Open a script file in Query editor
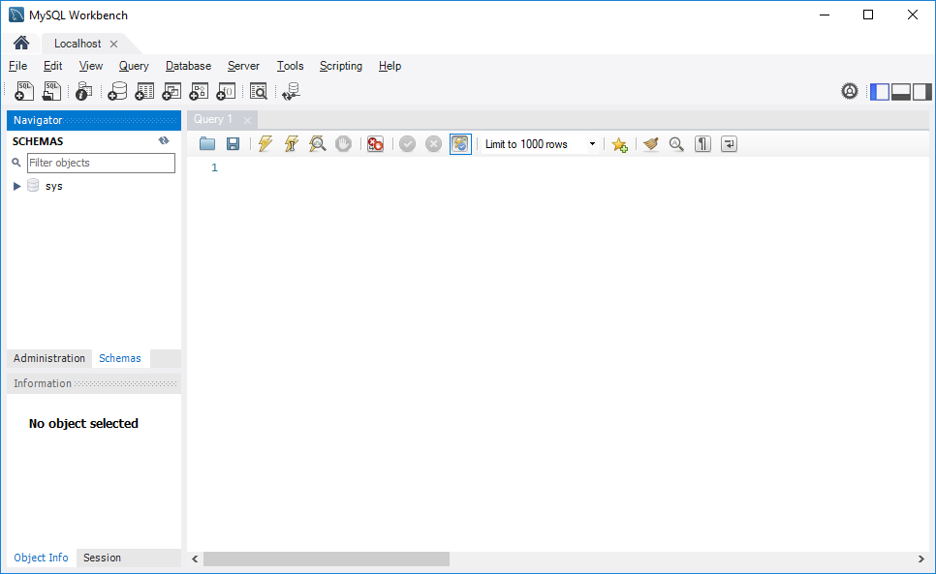 coord(207,143)
